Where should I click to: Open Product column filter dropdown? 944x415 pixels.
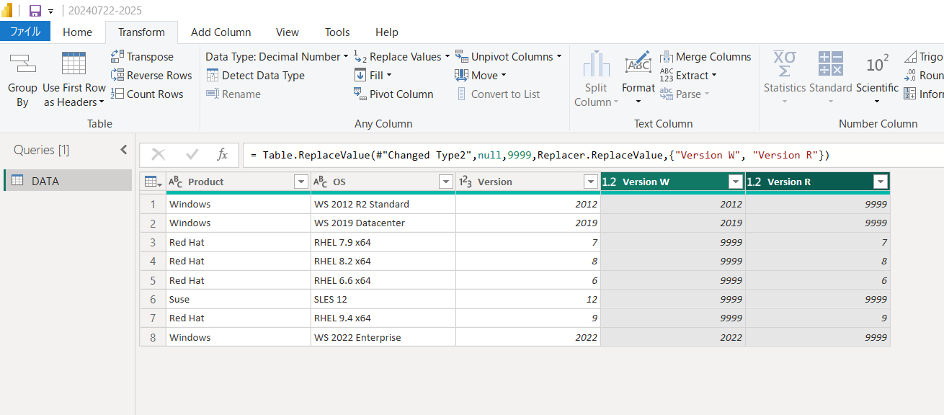click(x=301, y=182)
